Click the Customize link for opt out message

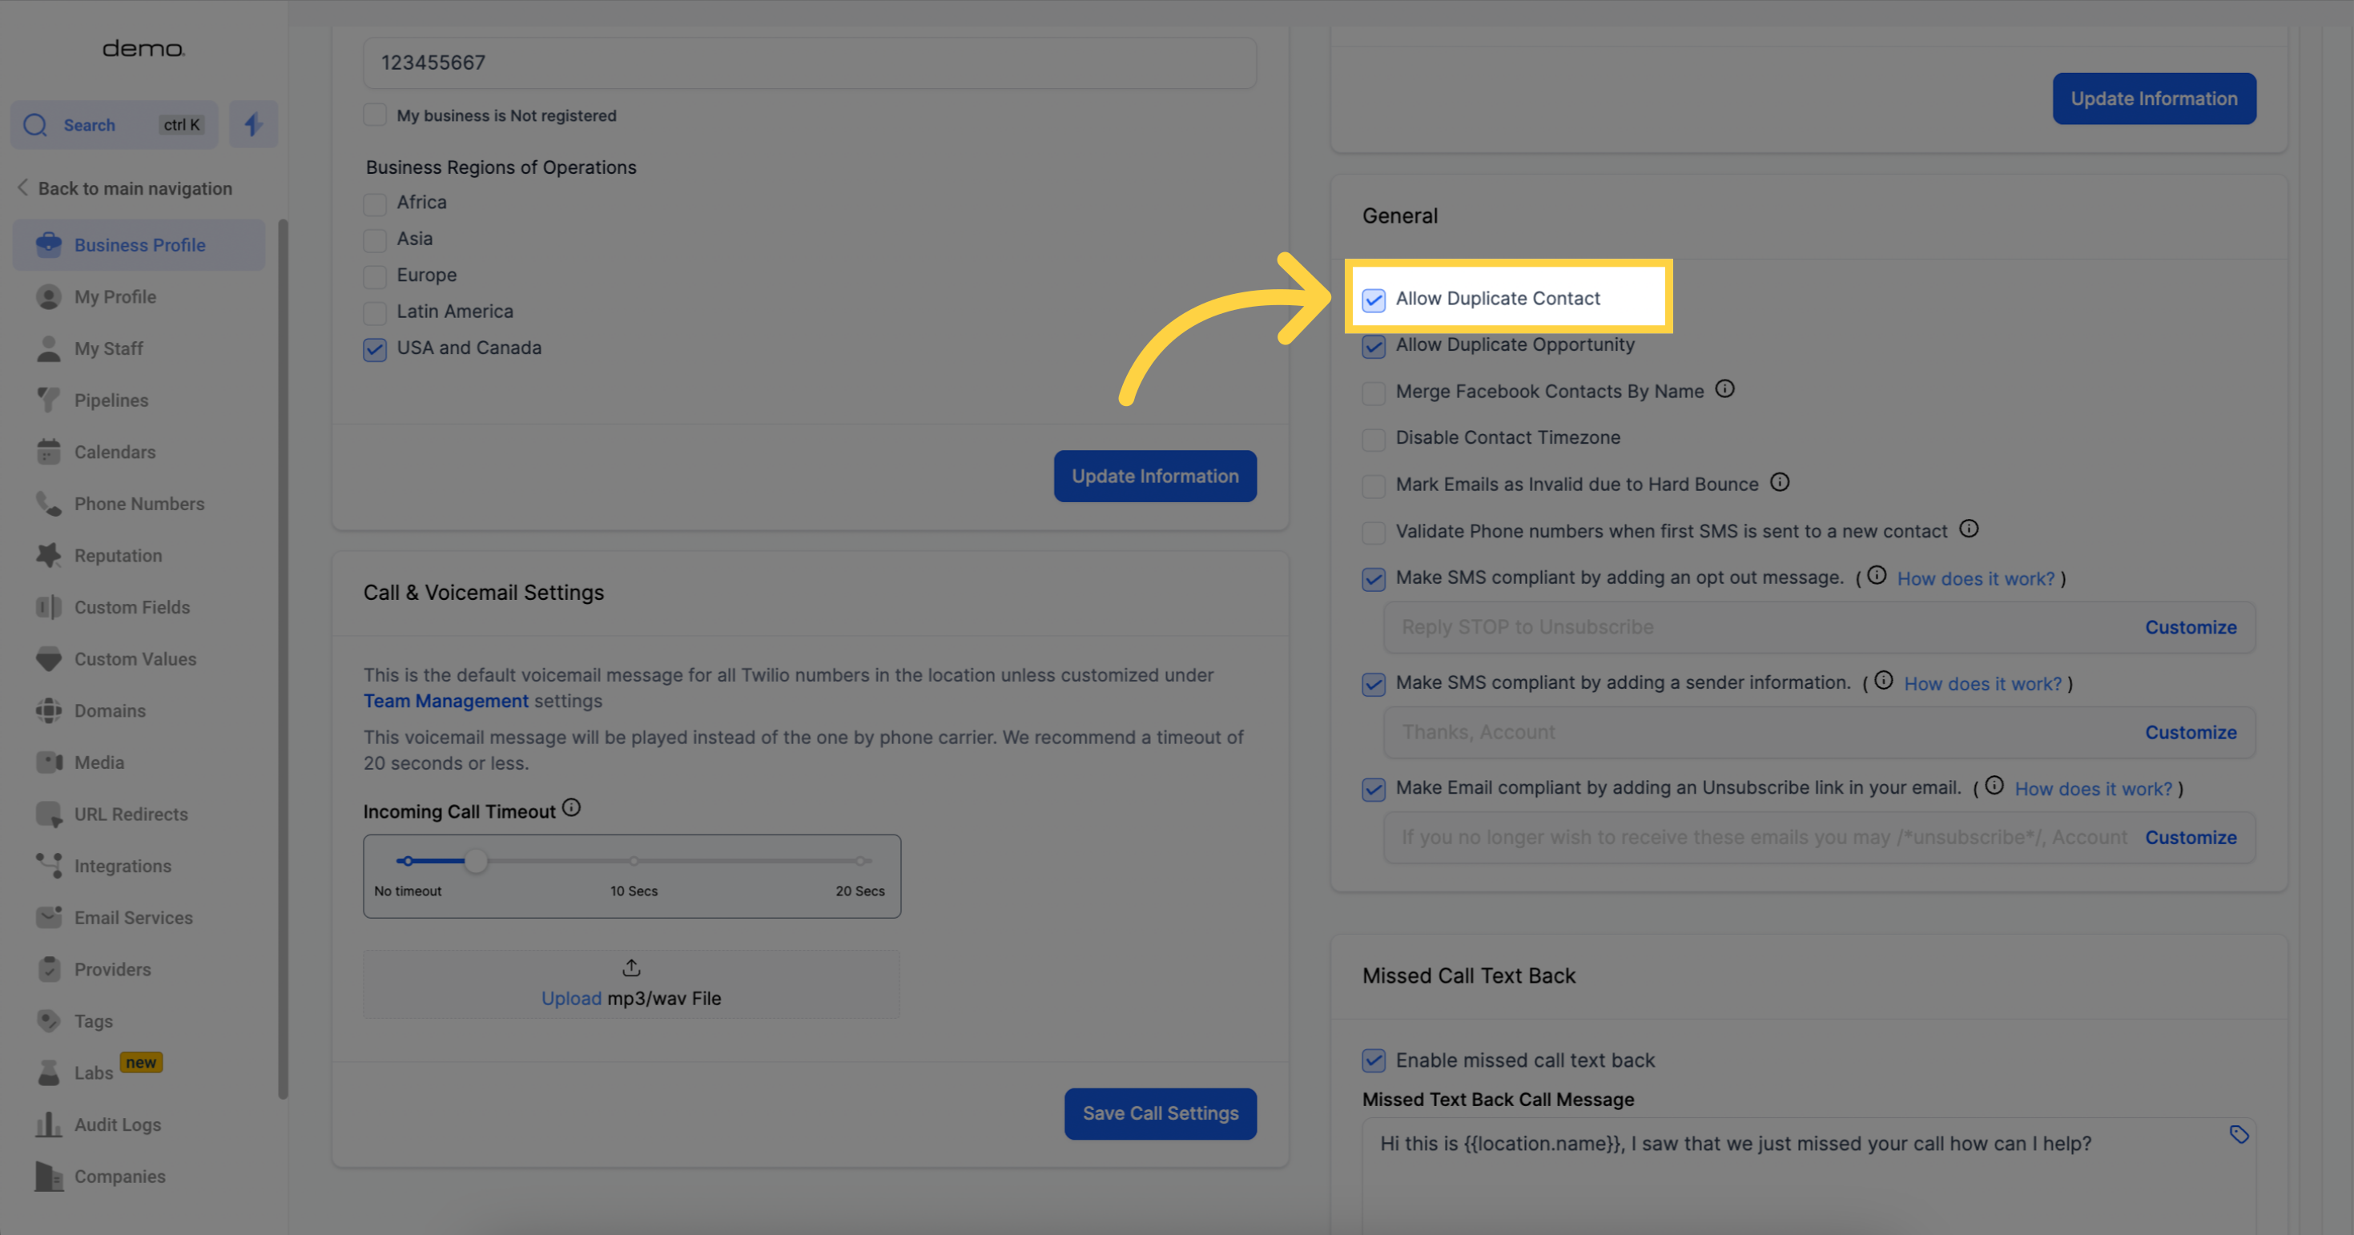coord(2191,626)
